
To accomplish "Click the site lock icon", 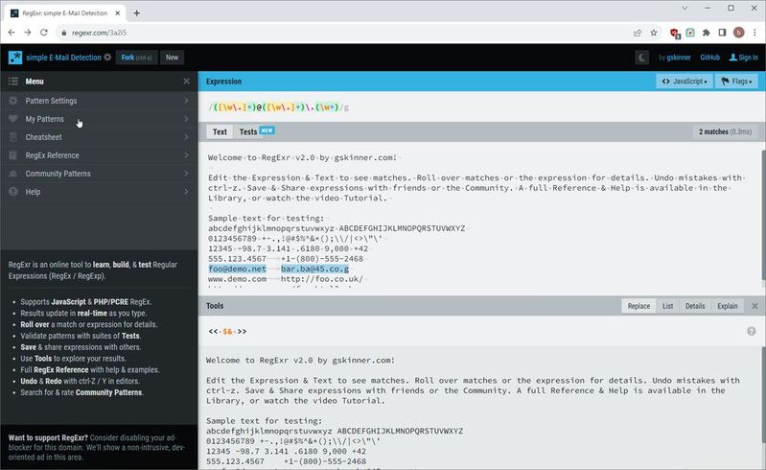I will (x=63, y=33).
